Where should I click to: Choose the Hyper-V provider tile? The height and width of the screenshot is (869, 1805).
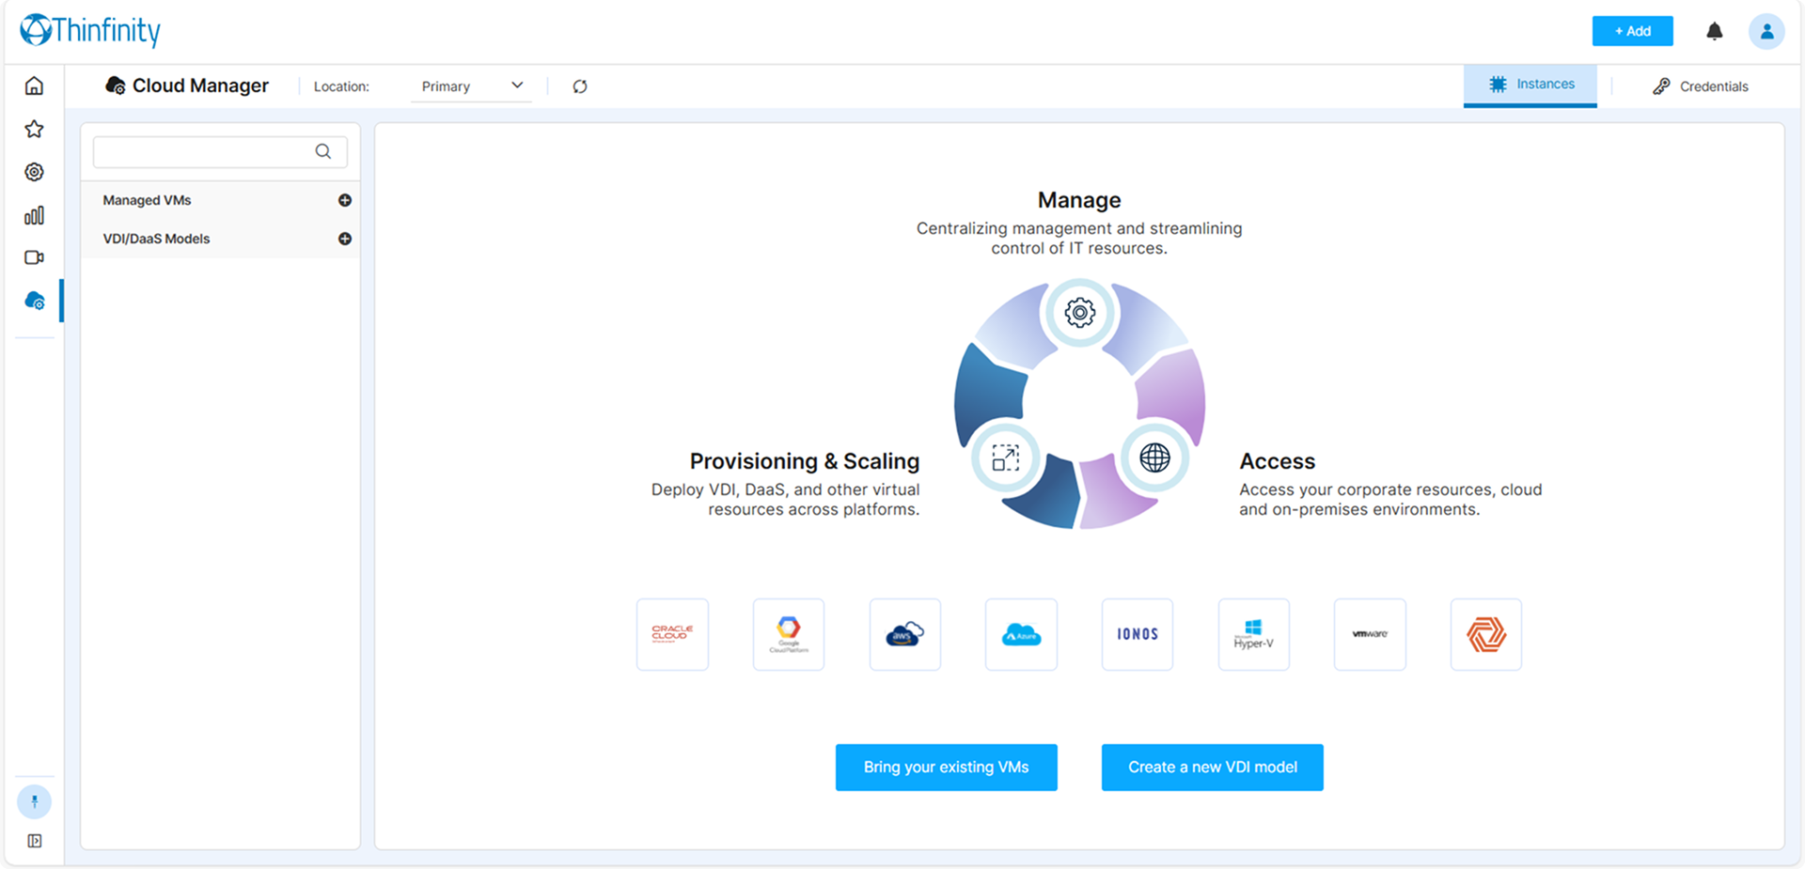pos(1253,634)
